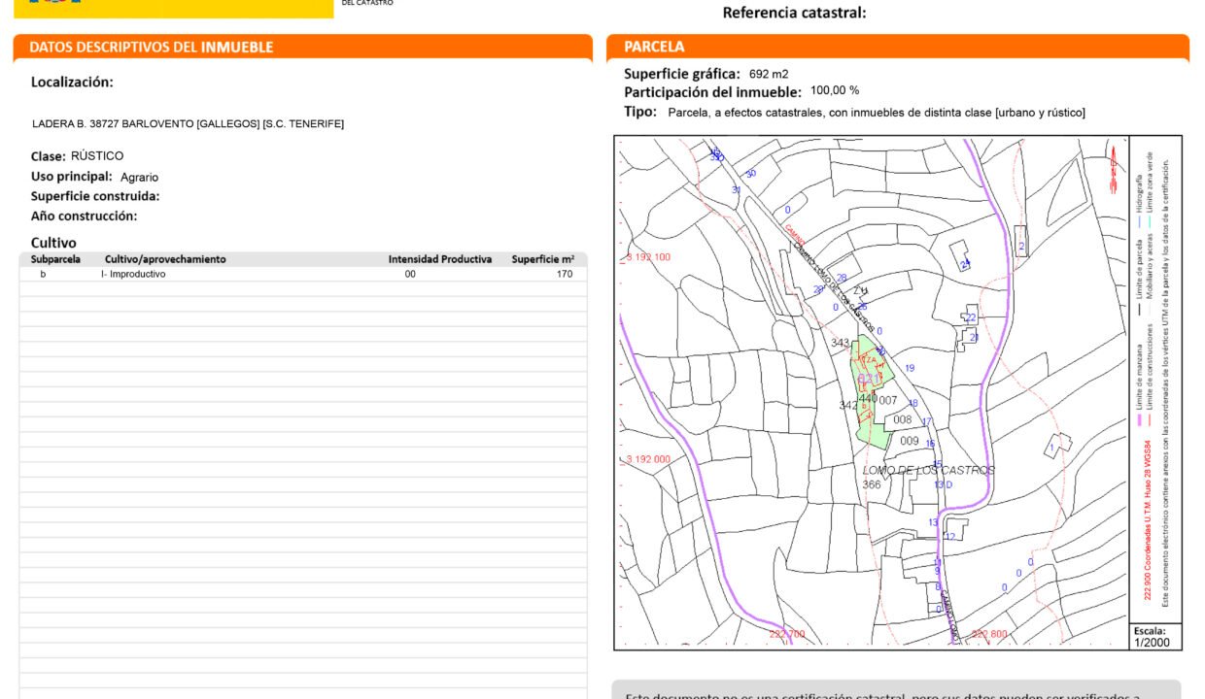Click the 'Subparcela' column header
This screenshot has width=1205, height=699.
[55, 259]
